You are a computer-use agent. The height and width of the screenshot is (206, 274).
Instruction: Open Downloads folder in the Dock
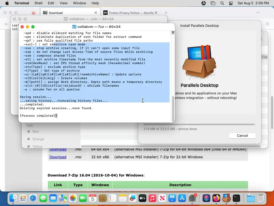[x=251, y=198]
